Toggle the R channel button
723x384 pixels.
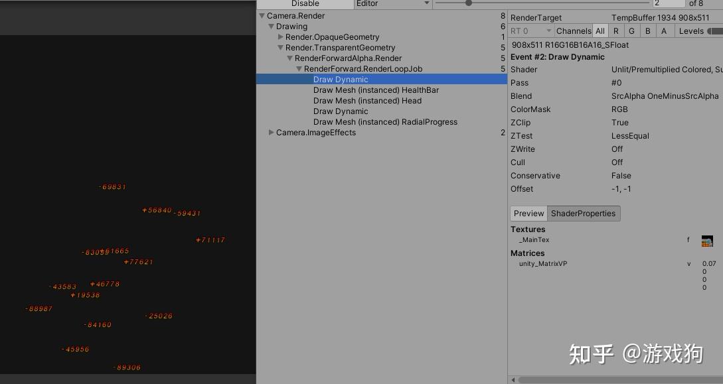tap(615, 31)
